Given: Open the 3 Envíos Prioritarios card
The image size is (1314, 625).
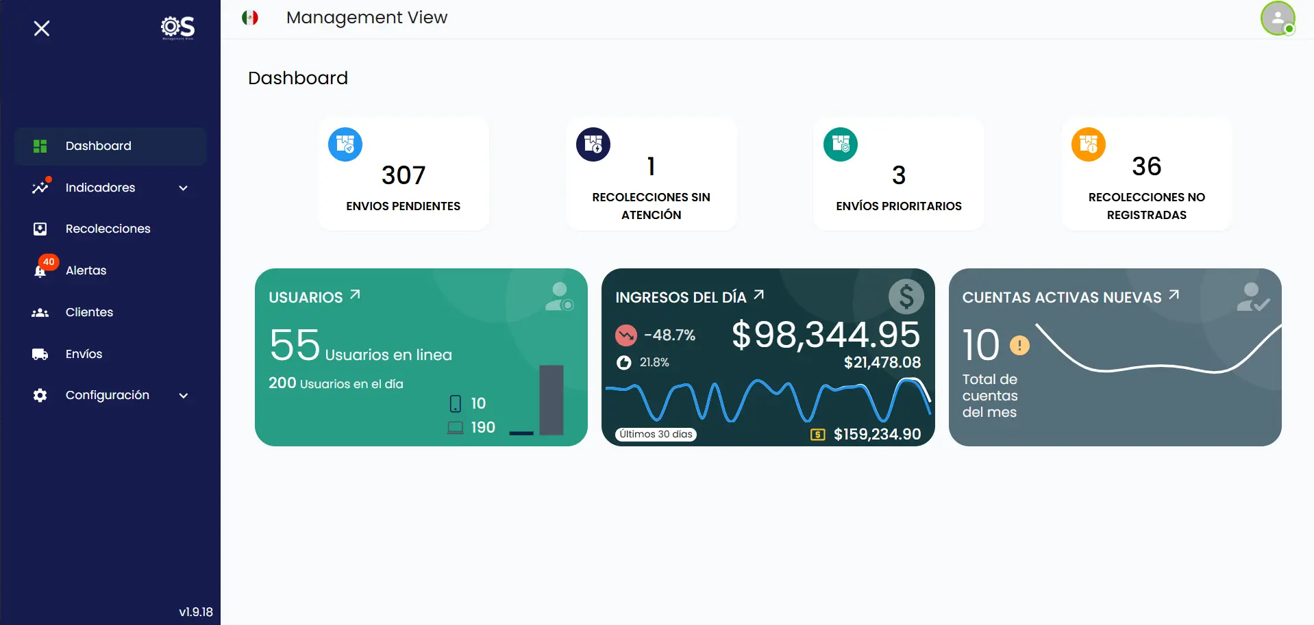Looking at the screenshot, I should click(899, 174).
